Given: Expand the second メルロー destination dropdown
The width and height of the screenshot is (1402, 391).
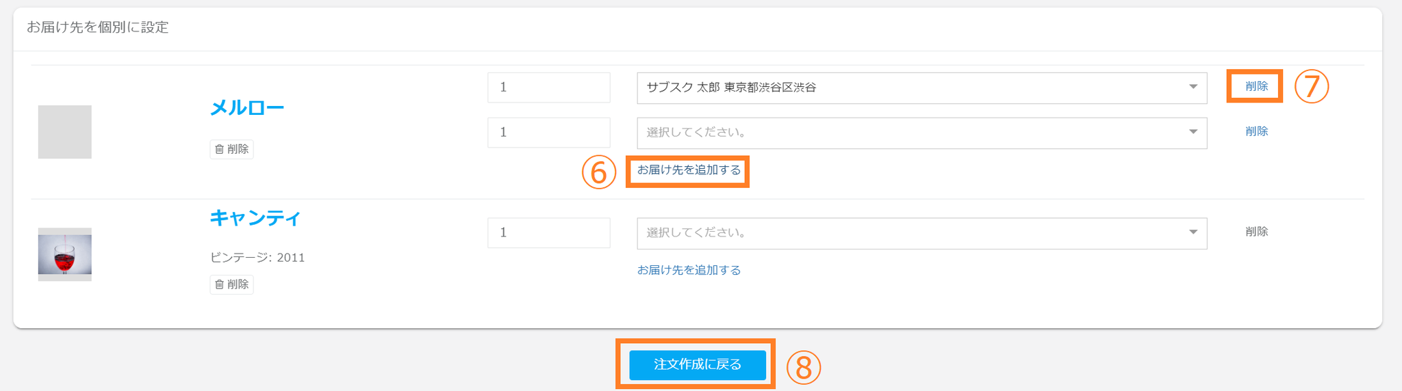Looking at the screenshot, I should click(1193, 132).
